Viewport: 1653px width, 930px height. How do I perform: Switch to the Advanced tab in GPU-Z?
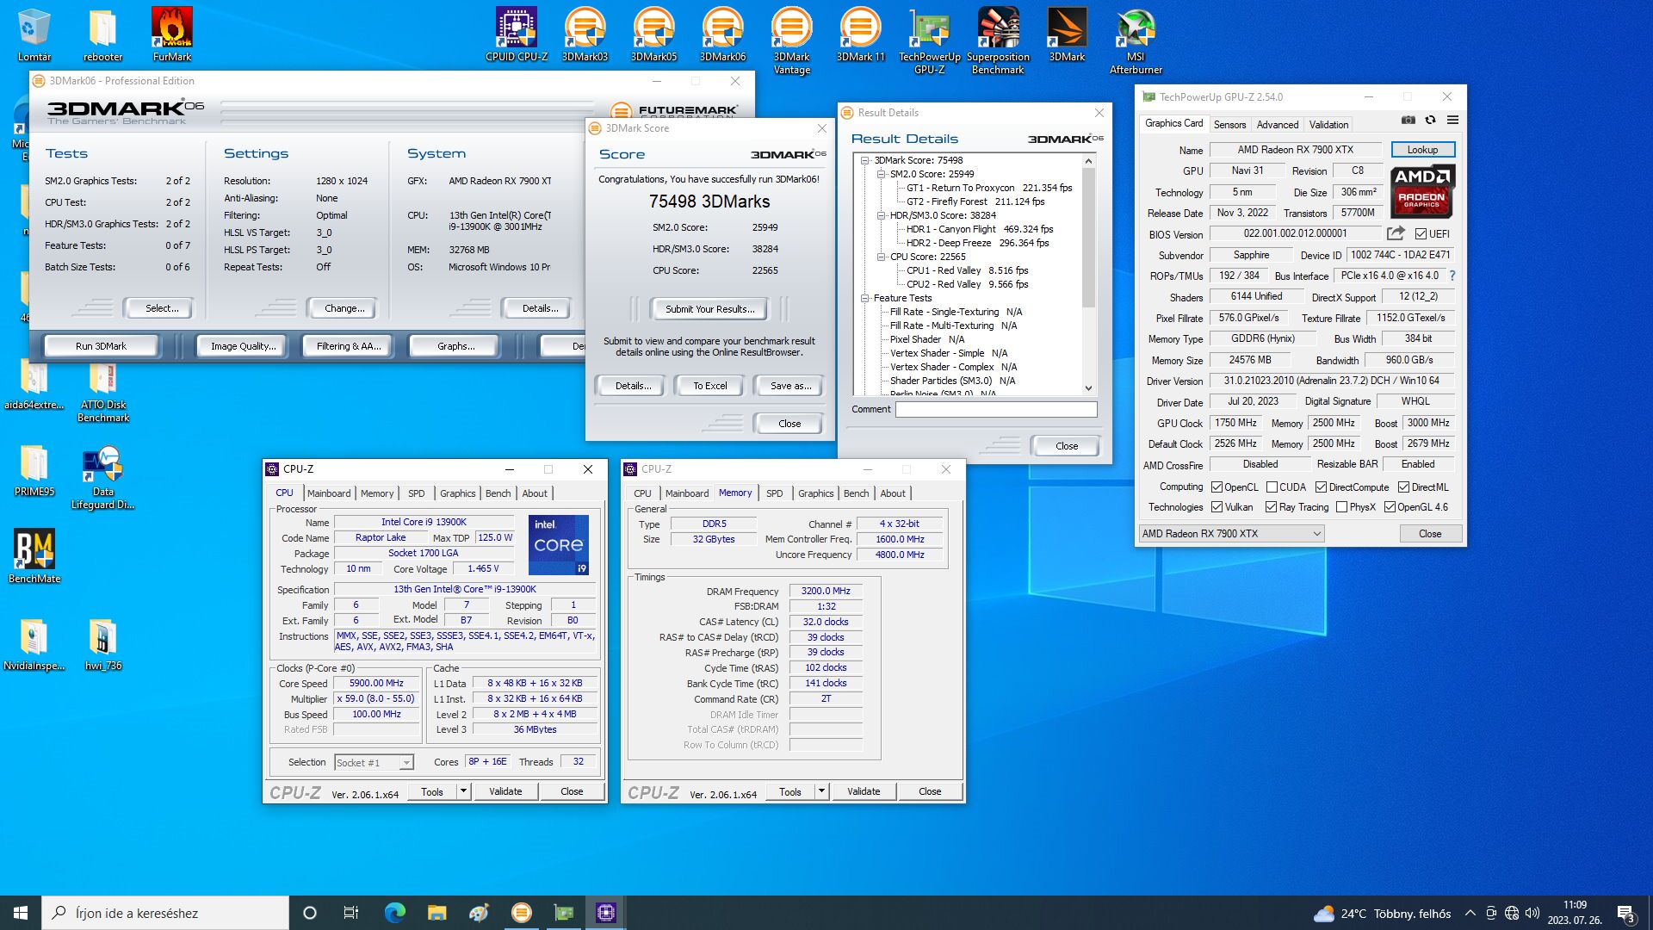click(x=1277, y=125)
